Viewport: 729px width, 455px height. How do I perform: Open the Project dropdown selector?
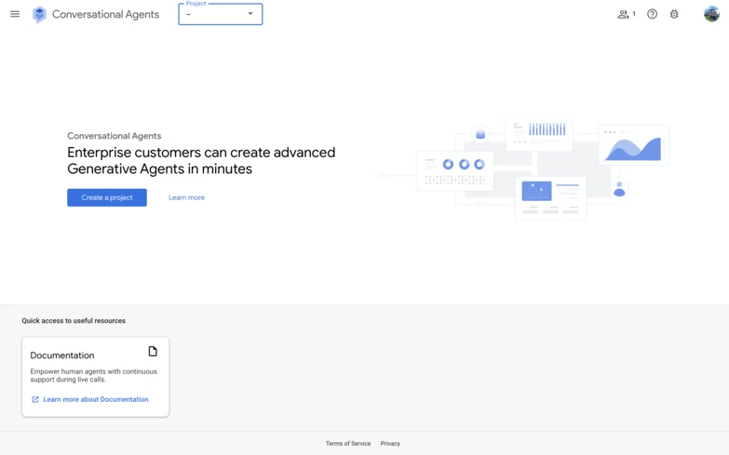pos(221,14)
